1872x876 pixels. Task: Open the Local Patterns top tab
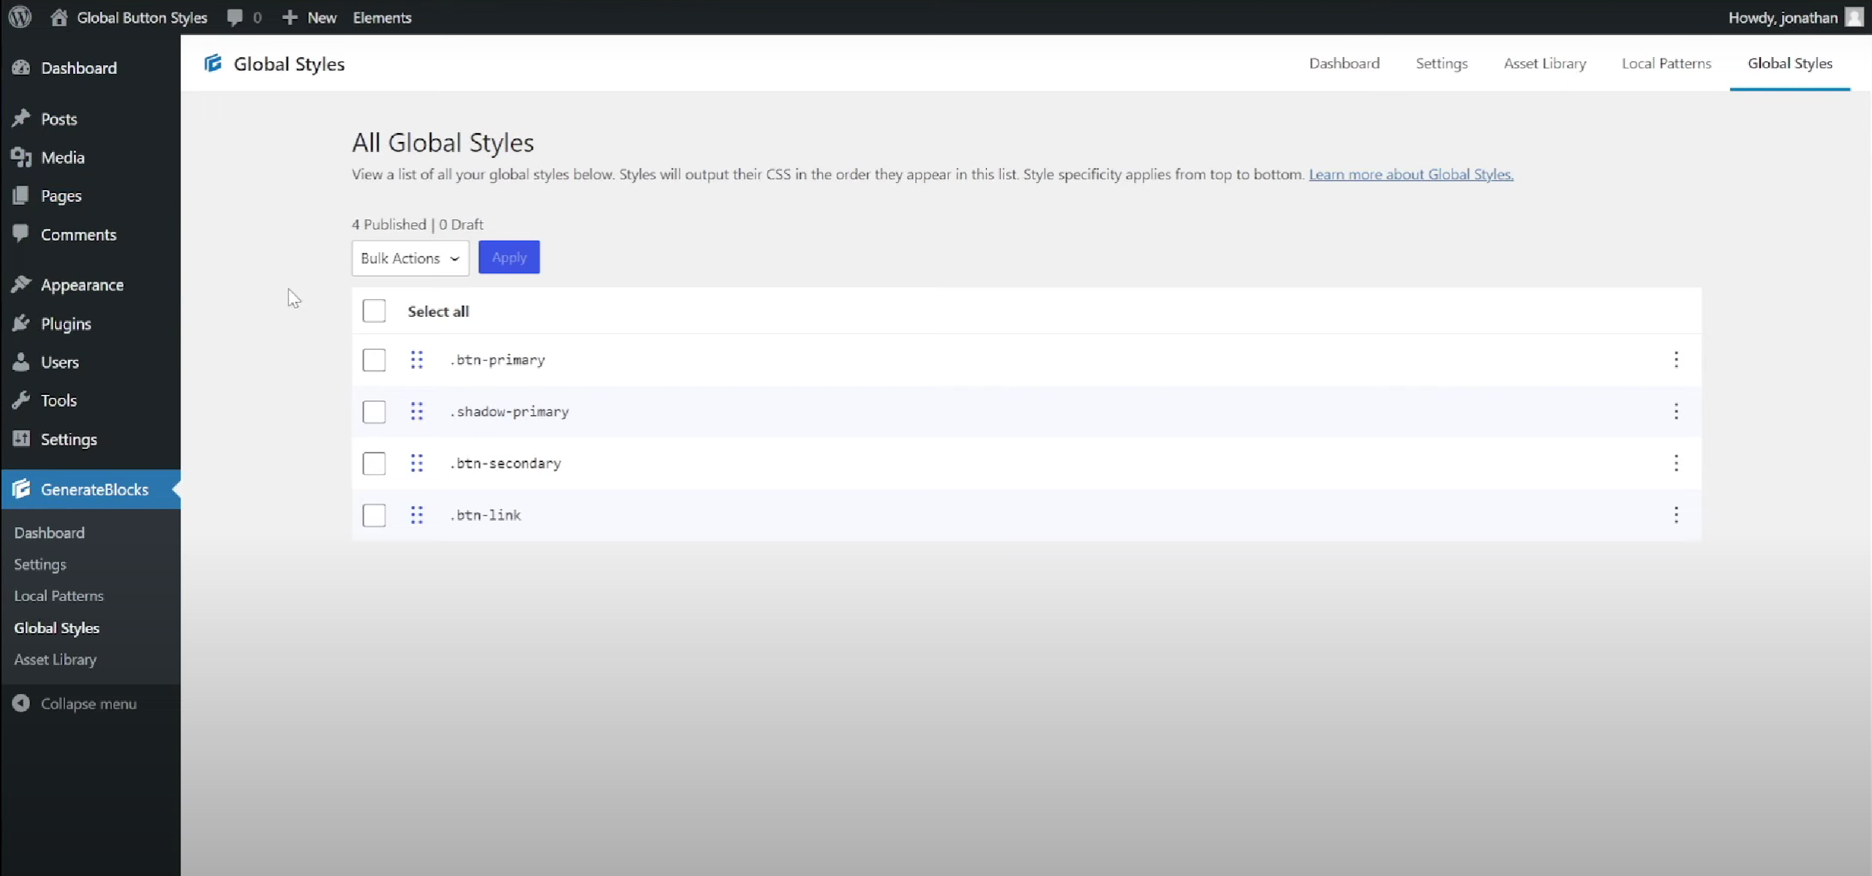(x=1666, y=64)
